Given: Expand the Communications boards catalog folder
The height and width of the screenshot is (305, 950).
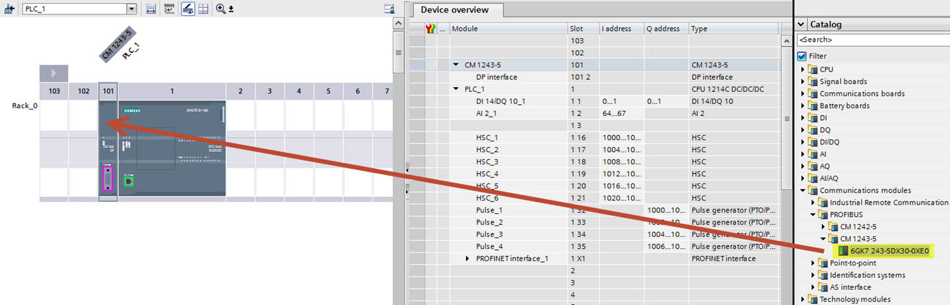Looking at the screenshot, I should 803,94.
